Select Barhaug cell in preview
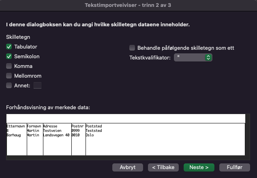The width and height of the screenshot is (257, 178). coord(14,135)
